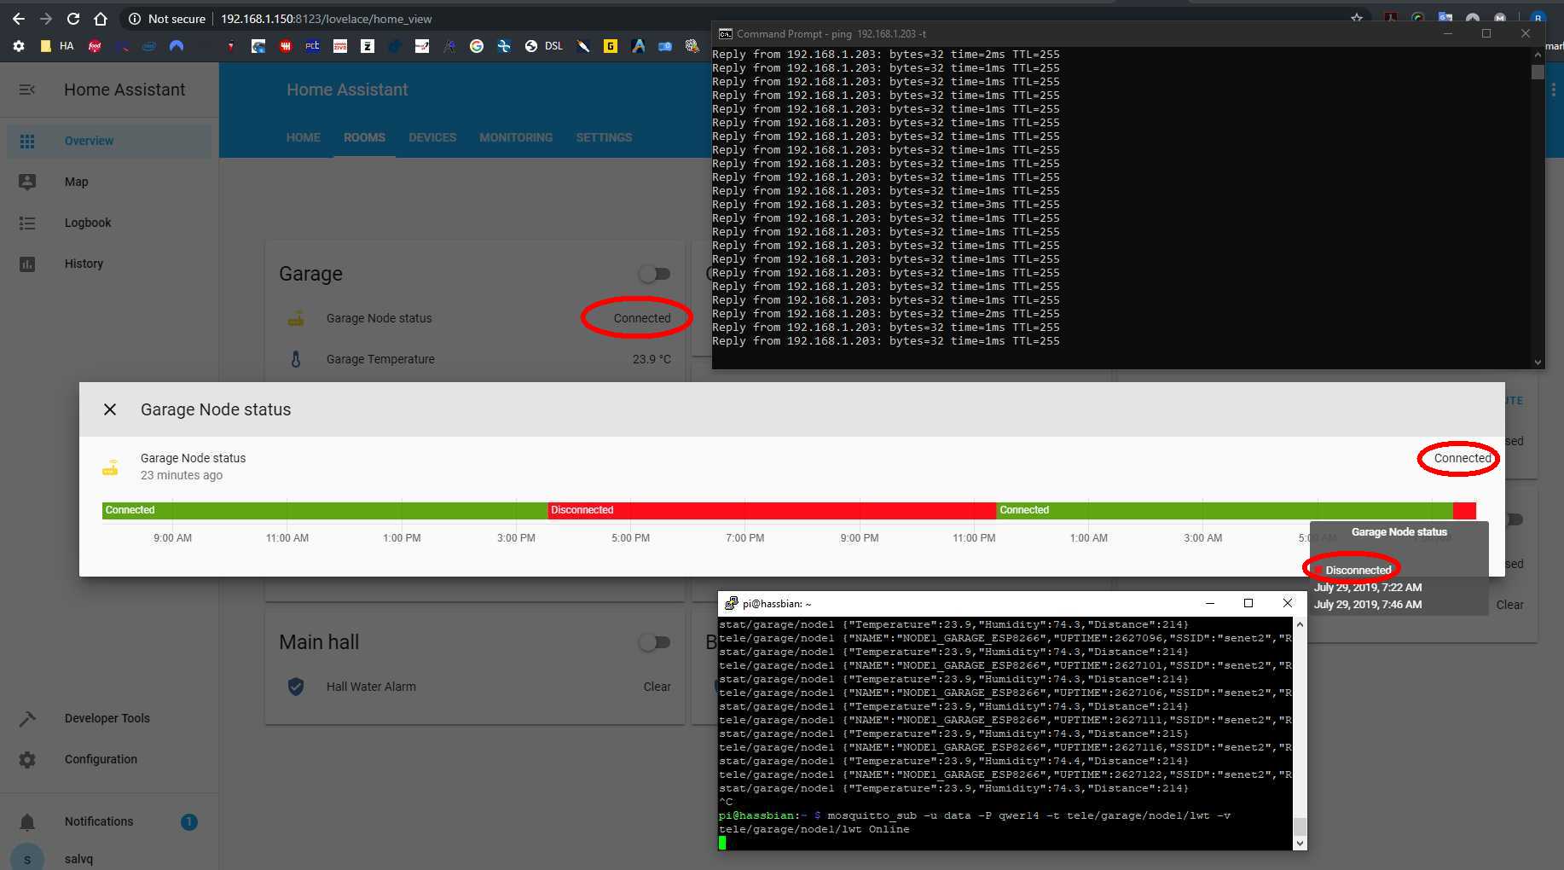The width and height of the screenshot is (1564, 870).
Task: Open the Logbook from the sidebar
Action: pos(87,223)
